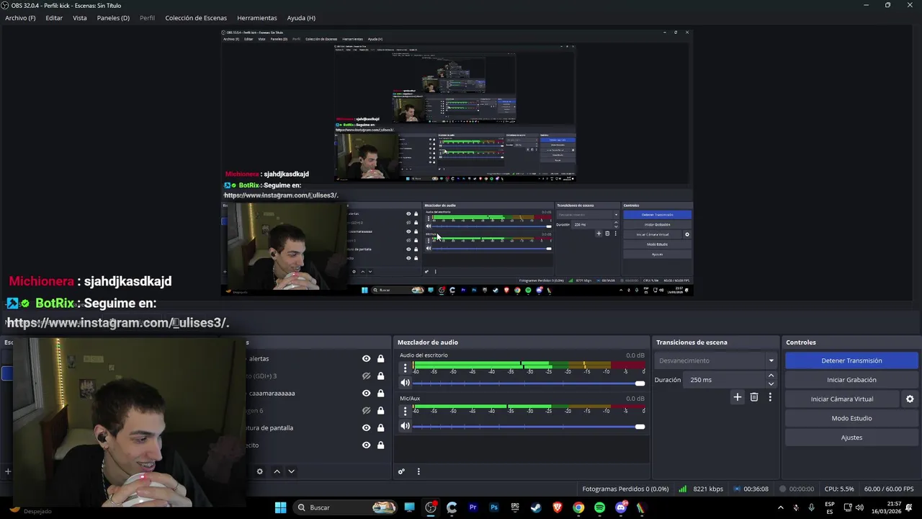Open source properties gear in sources toolbar
Screen dimensions: 922x519
[260, 471]
